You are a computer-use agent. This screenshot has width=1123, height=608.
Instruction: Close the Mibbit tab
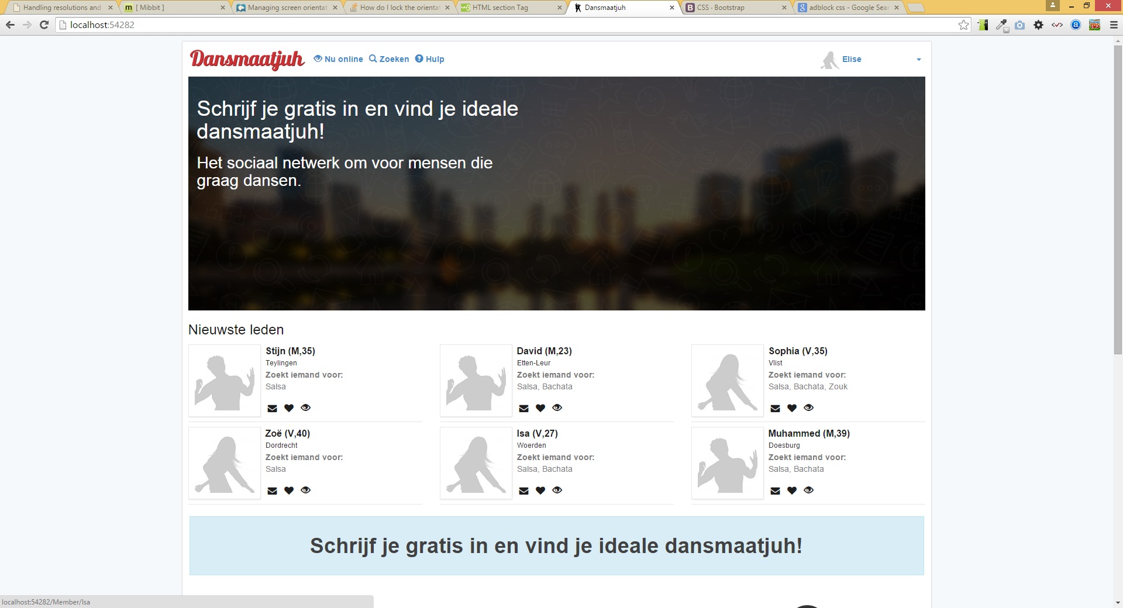(222, 8)
